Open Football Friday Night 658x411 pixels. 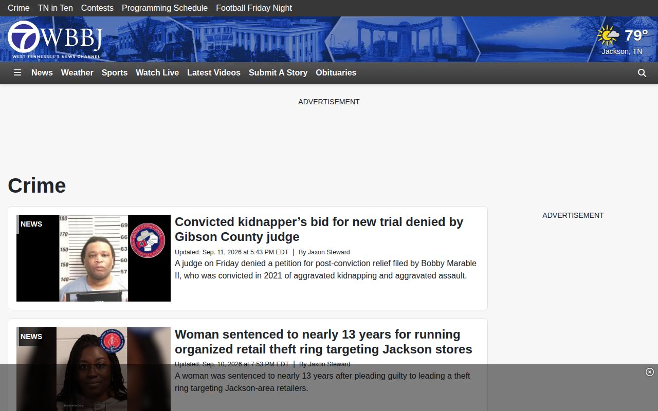pos(254,8)
